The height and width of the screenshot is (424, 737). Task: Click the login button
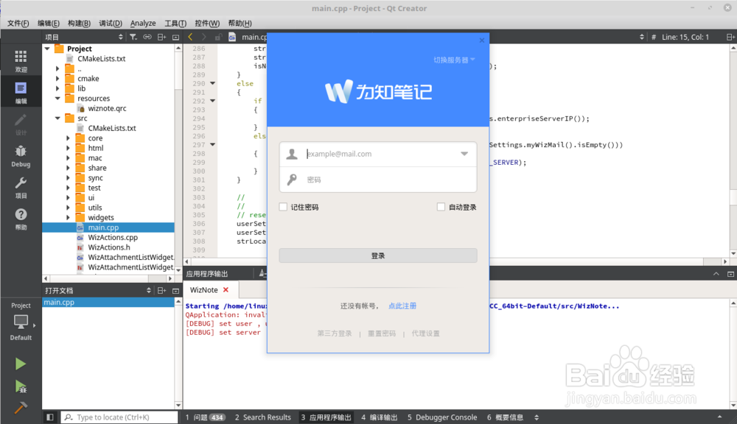coord(378,255)
